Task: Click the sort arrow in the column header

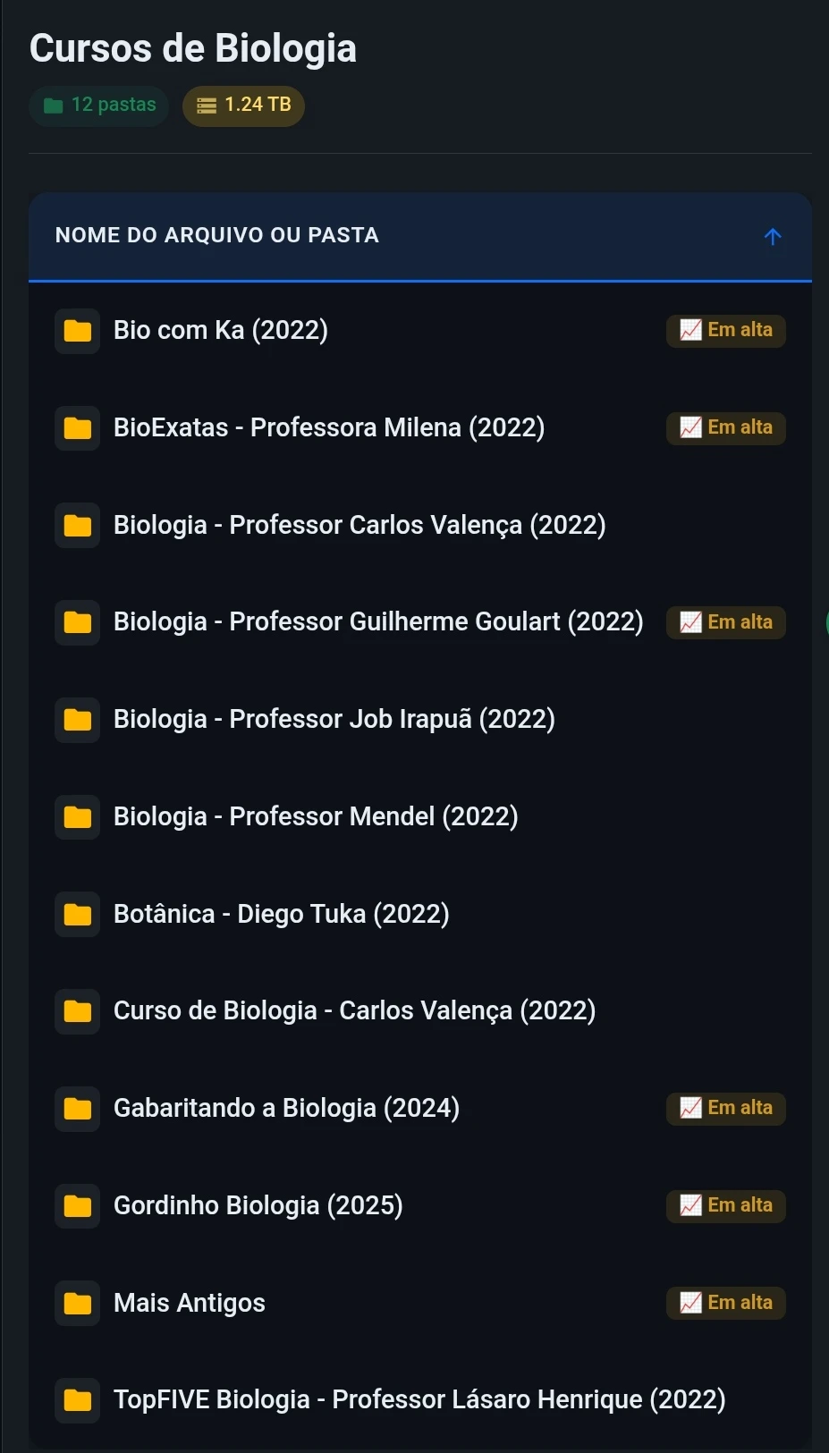Action: [773, 236]
